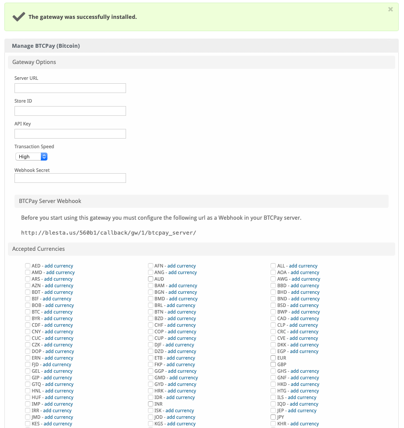Dismiss the success message with the X icon
The width and height of the screenshot is (404, 428).
pyautogui.click(x=390, y=9)
